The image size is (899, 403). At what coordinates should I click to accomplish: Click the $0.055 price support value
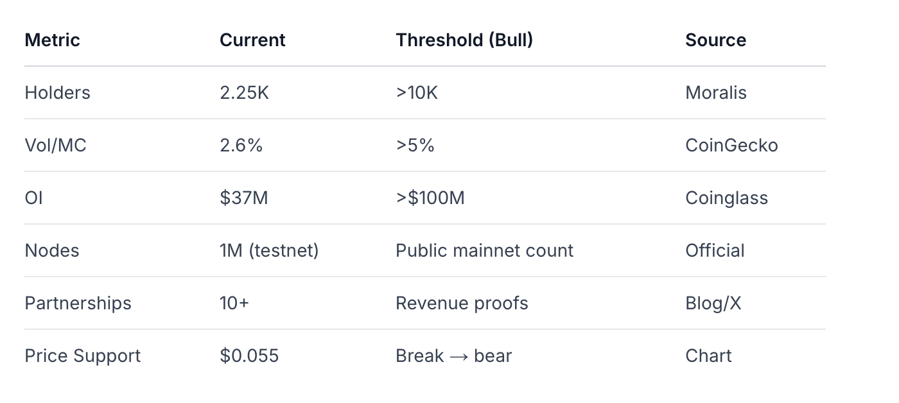[x=249, y=356]
